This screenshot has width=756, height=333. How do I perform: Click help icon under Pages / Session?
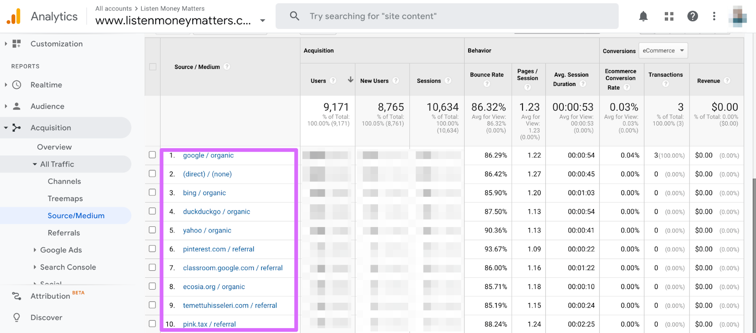pos(528,87)
